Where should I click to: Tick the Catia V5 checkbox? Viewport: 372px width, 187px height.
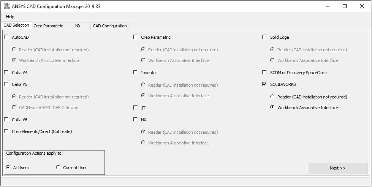(6, 84)
